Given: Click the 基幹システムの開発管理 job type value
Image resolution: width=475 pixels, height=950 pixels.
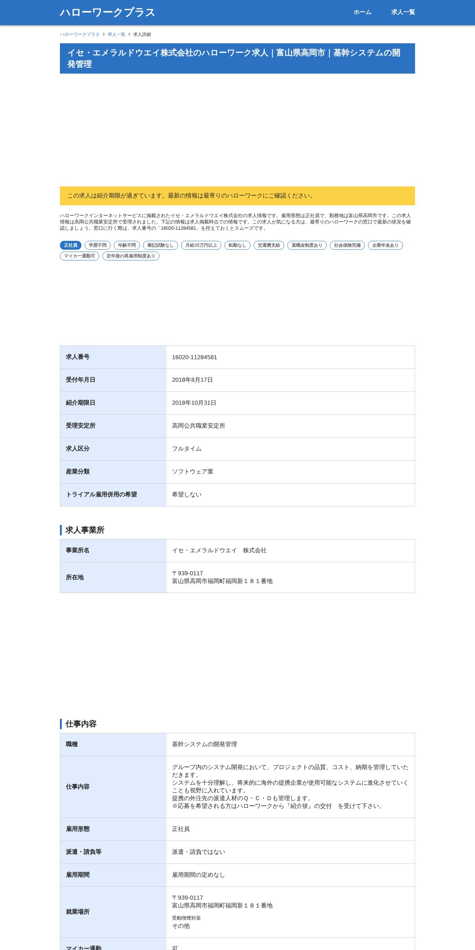Looking at the screenshot, I should 205,744.
